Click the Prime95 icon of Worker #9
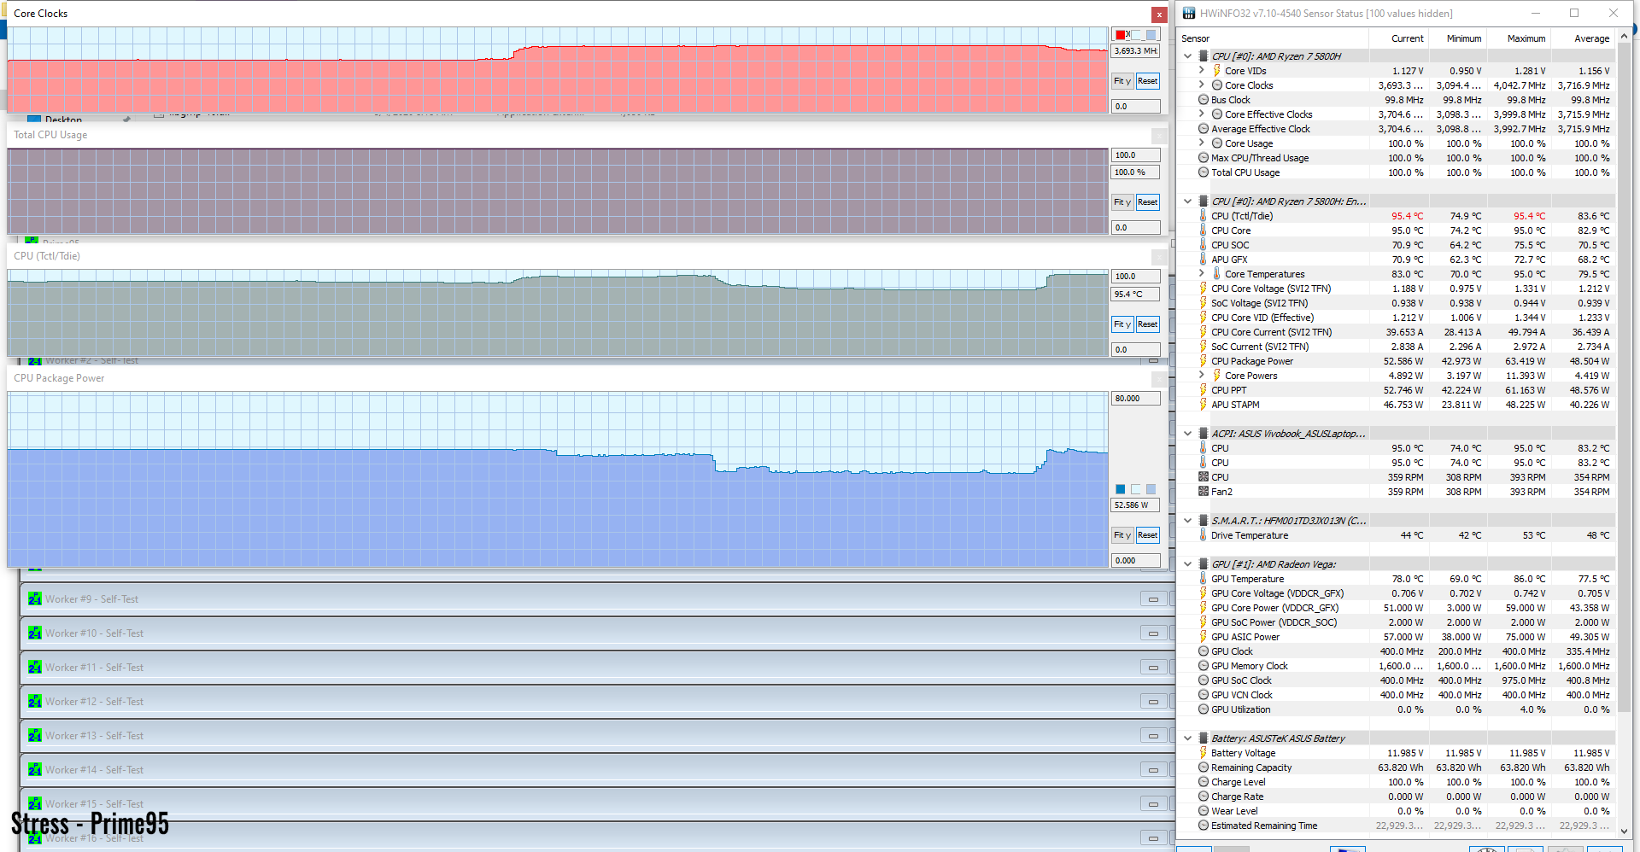This screenshot has height=852, width=1640. coord(34,599)
